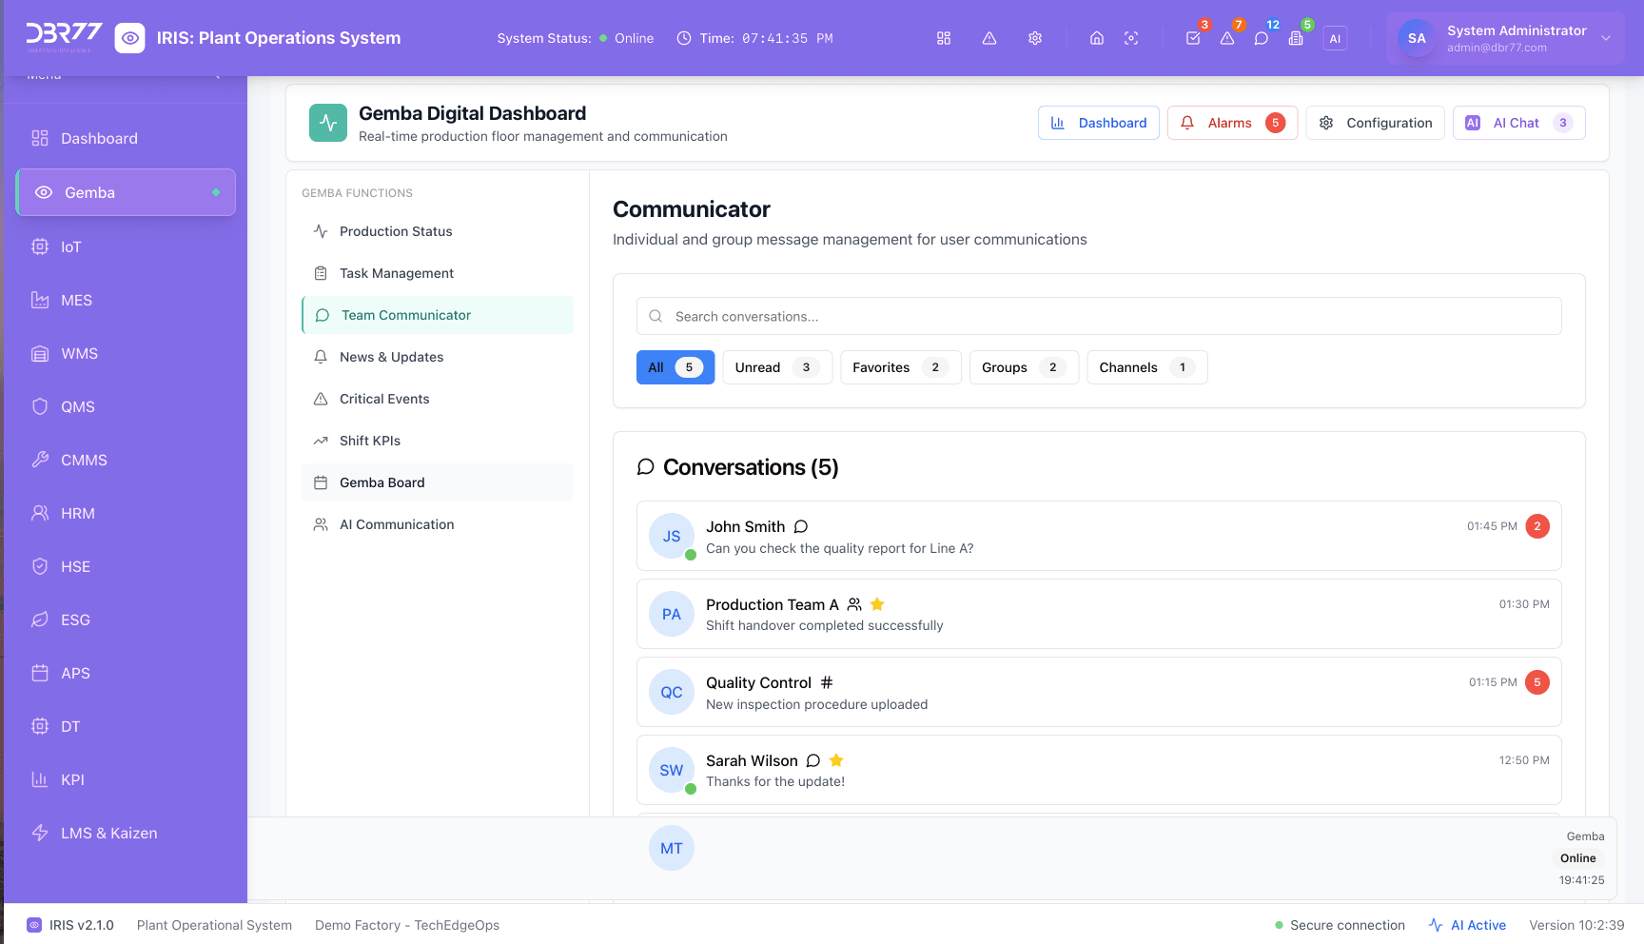Open the Alarms panel showing 5 alarms
The height and width of the screenshot is (944, 1644).
point(1232,123)
